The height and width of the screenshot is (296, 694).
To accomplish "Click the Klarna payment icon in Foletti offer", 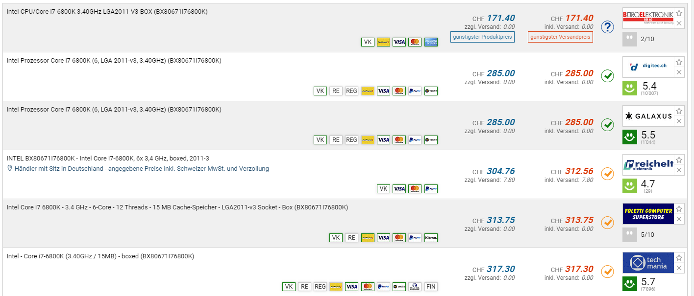I will [x=431, y=238].
